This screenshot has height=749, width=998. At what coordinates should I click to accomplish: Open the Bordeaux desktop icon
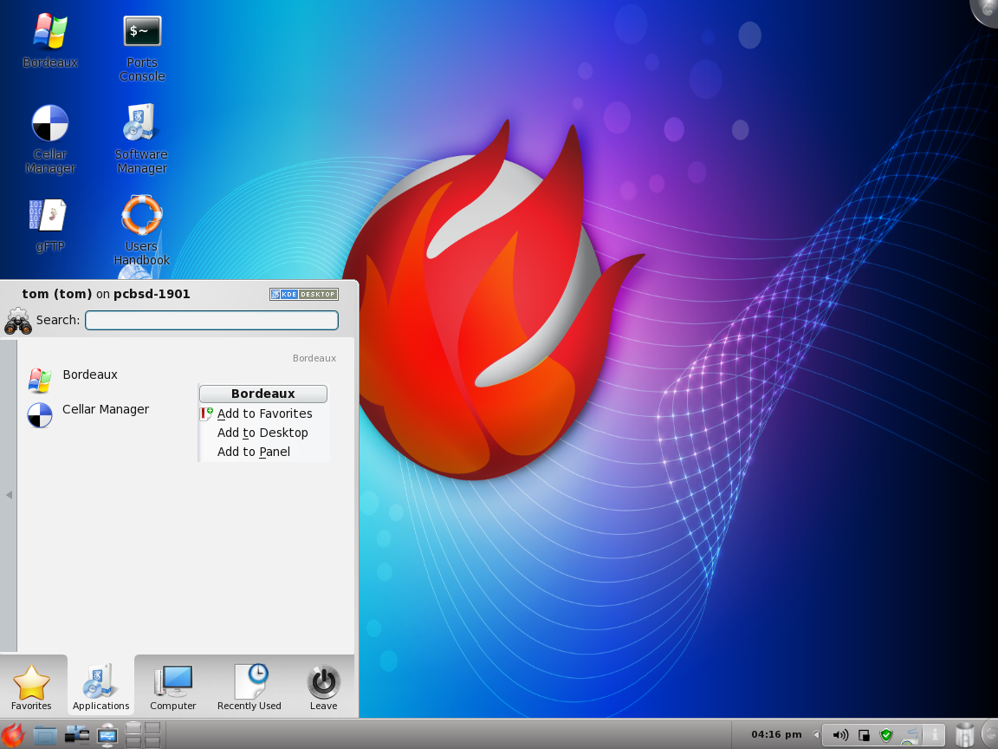pos(49,41)
